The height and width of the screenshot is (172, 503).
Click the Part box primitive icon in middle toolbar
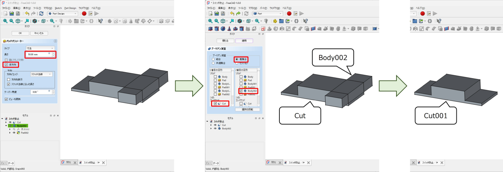(x=210, y=29)
